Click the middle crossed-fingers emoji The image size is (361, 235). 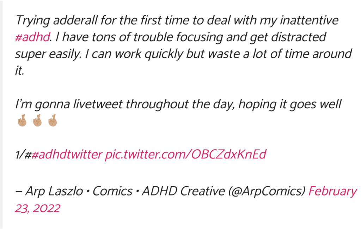click(37, 120)
